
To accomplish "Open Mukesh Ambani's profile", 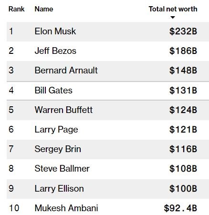I will coord(66,208).
